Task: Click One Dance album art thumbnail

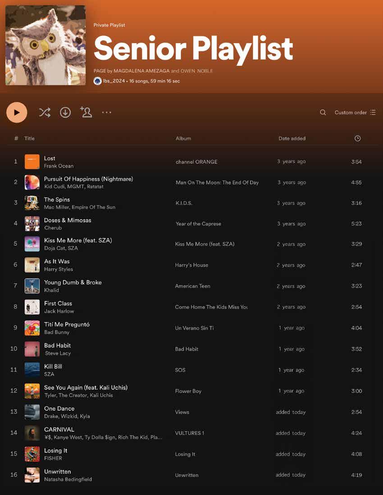Action: 32,412
